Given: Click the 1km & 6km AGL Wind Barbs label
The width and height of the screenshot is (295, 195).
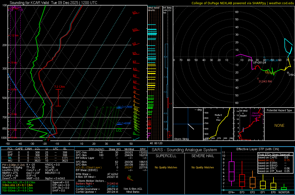Looking at the screenshot, I should click(x=133, y=190).
